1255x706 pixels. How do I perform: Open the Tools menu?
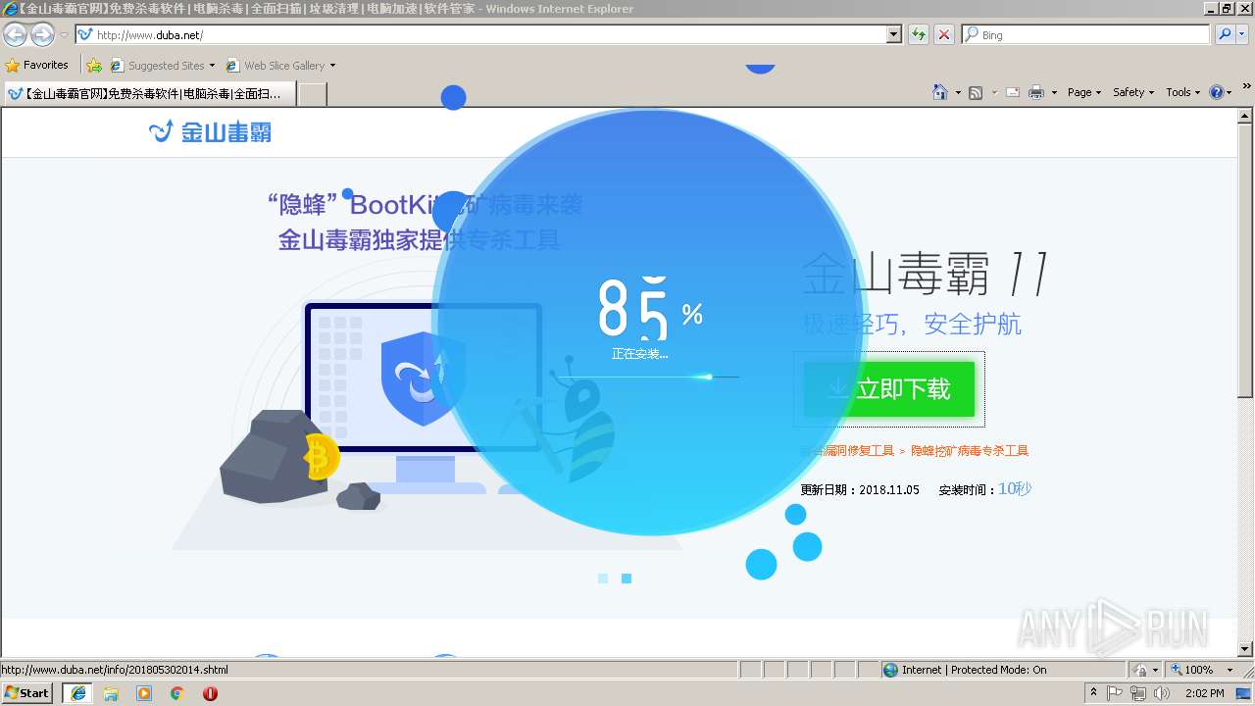click(1182, 92)
